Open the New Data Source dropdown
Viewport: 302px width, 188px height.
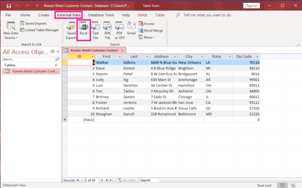(11, 30)
